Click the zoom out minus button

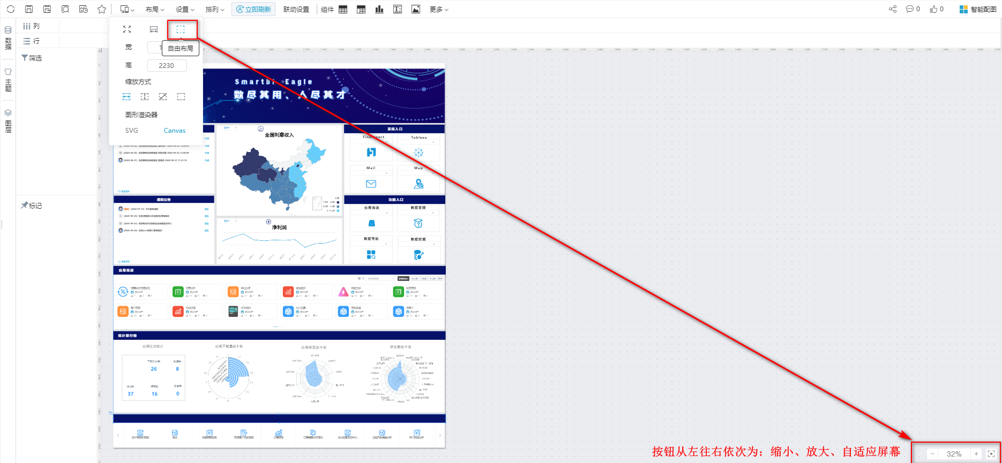coord(932,454)
